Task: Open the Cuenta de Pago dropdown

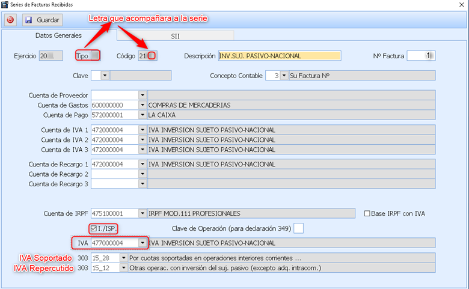Action: (143, 115)
